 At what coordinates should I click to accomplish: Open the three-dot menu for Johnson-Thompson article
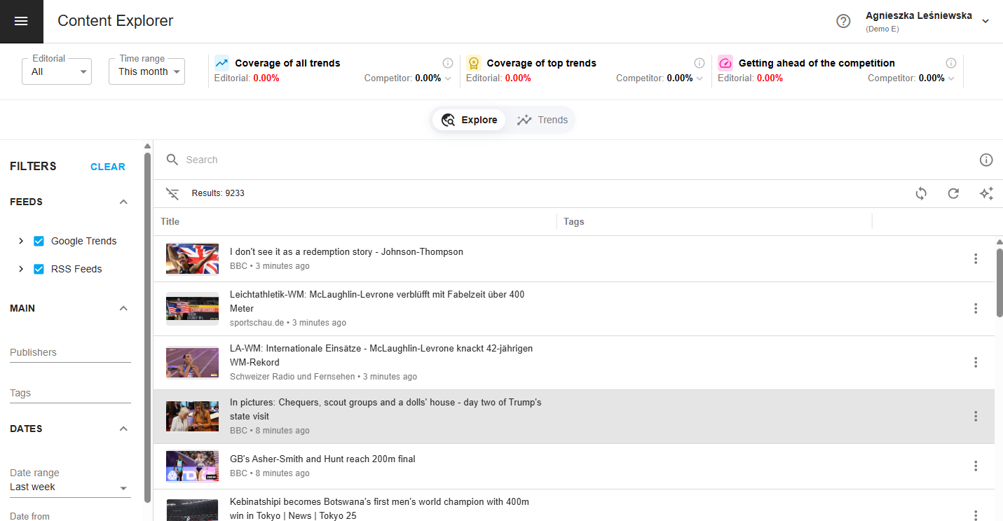click(x=975, y=259)
